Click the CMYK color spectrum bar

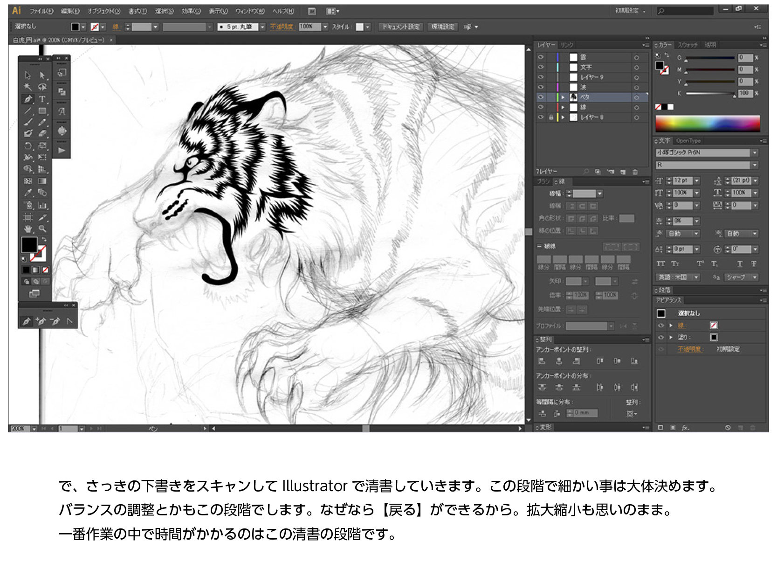pyautogui.click(x=707, y=124)
